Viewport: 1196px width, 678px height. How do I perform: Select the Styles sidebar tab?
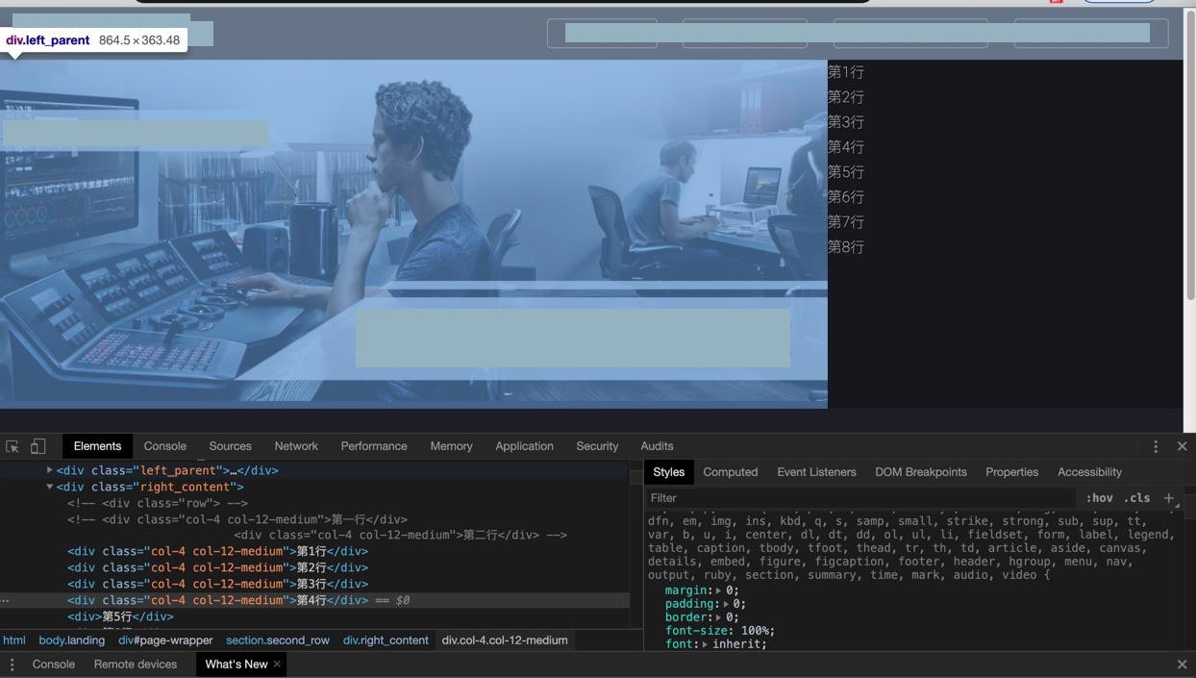669,472
